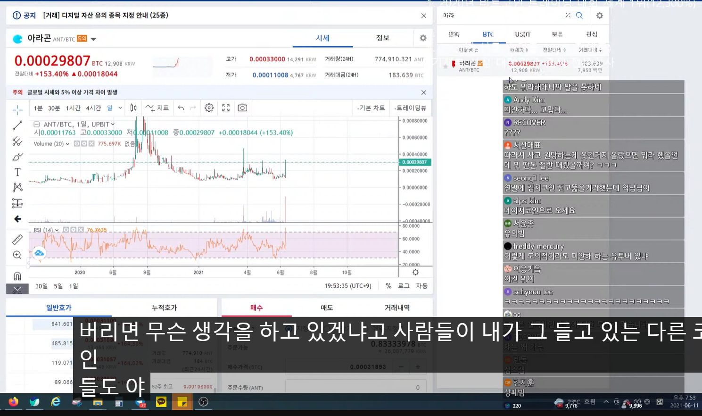Select the BTC market tab
This screenshot has width=702, height=416.
488,34
